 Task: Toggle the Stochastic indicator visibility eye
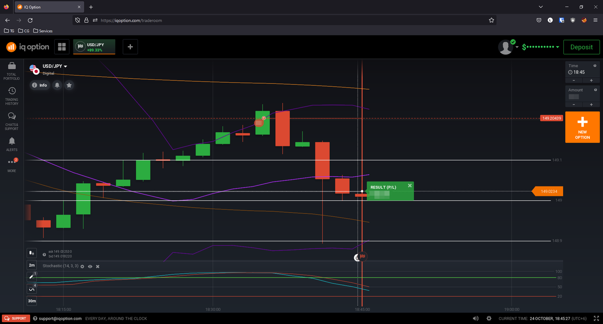(90, 267)
